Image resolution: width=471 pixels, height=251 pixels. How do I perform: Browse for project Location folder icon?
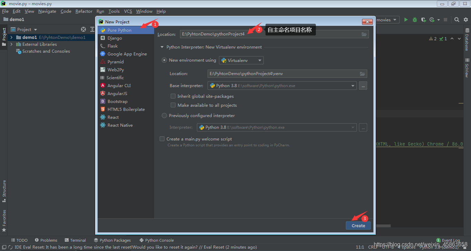364,34
